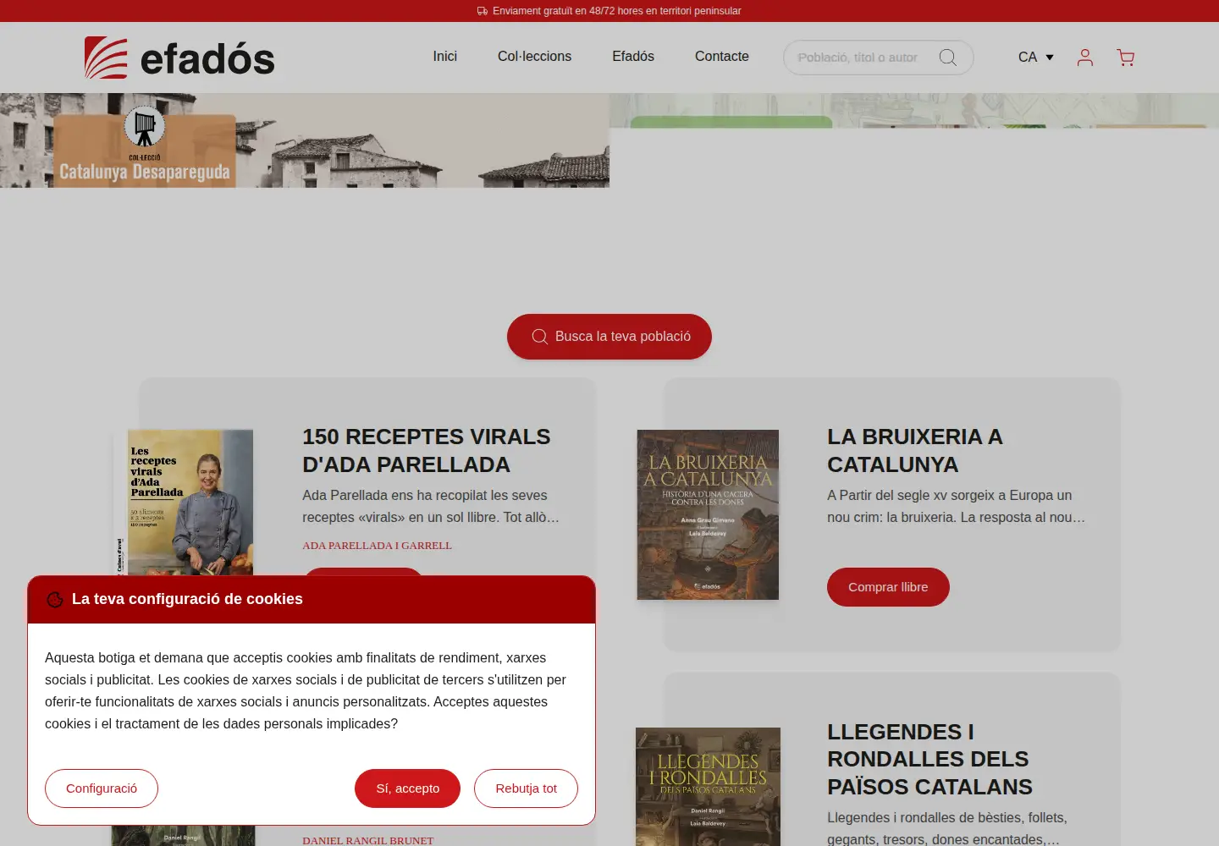The image size is (1219, 846).
Task: Open the Llegendes i Rondalles book cover
Action: click(708, 787)
